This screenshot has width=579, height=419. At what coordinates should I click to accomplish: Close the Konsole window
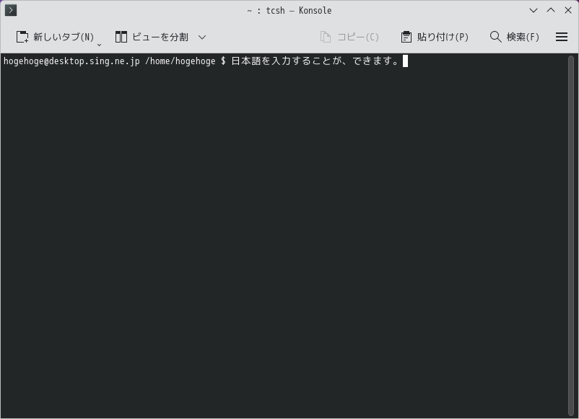click(x=568, y=10)
